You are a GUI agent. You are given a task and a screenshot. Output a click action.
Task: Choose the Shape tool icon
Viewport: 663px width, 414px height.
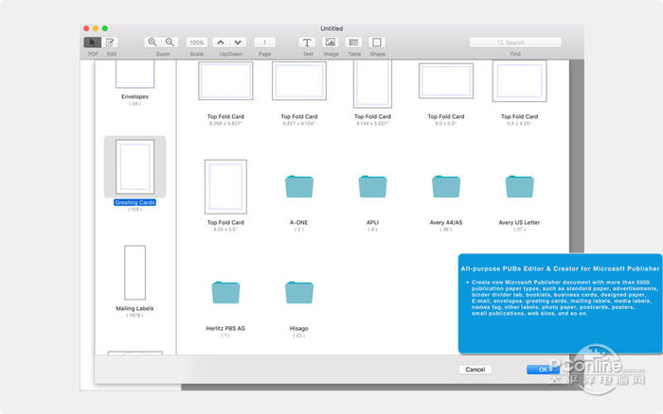[x=377, y=43]
